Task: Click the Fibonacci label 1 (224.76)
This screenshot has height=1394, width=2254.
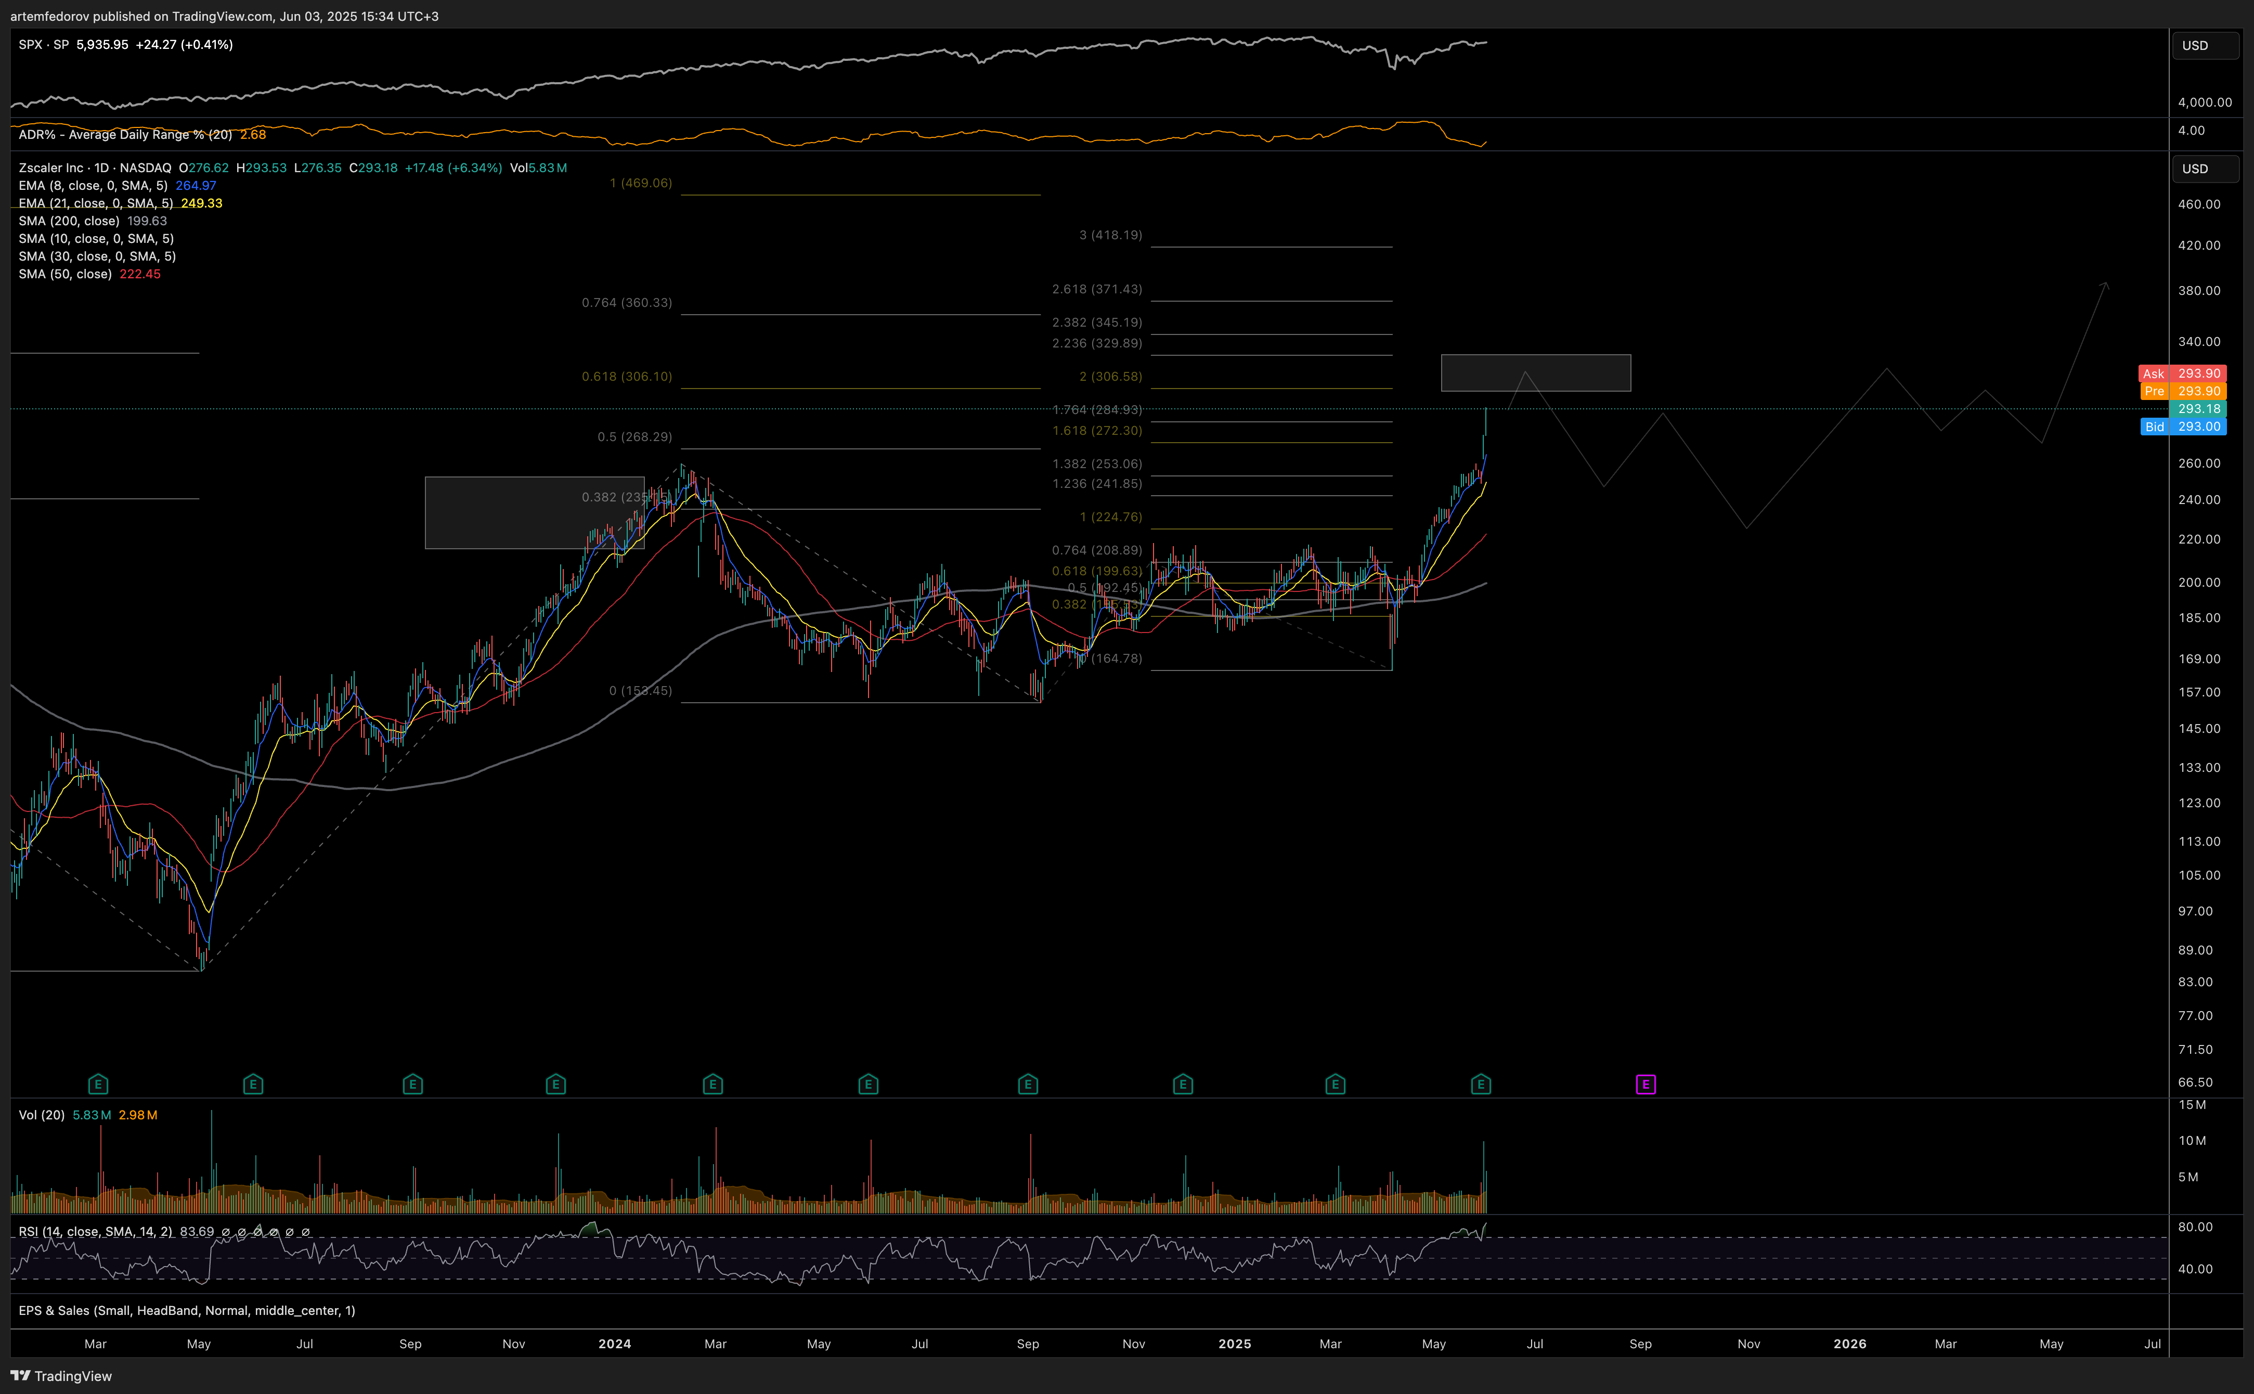Action: click(1111, 517)
